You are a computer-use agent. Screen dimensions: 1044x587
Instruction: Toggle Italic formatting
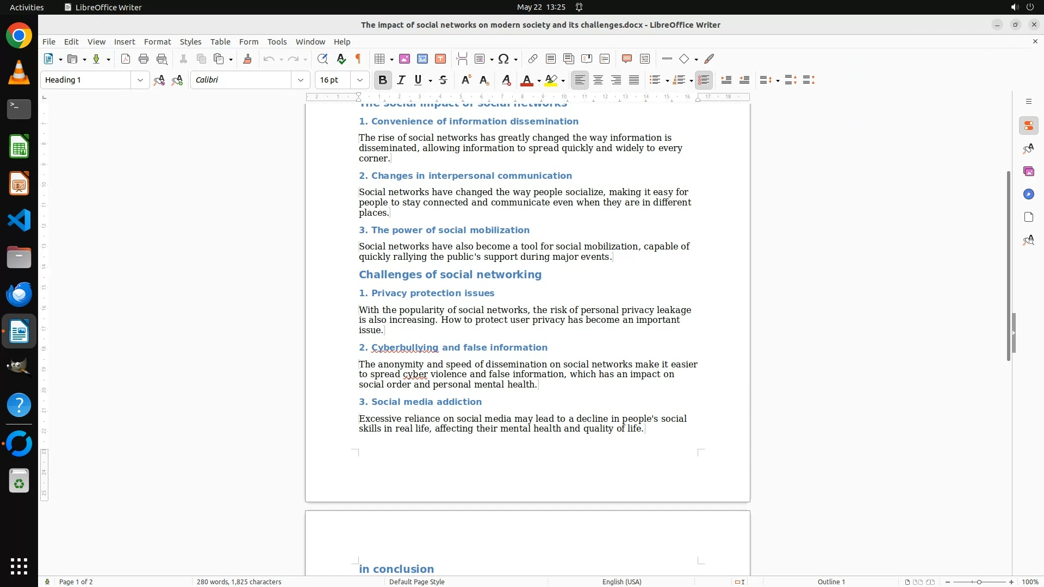coord(401,80)
